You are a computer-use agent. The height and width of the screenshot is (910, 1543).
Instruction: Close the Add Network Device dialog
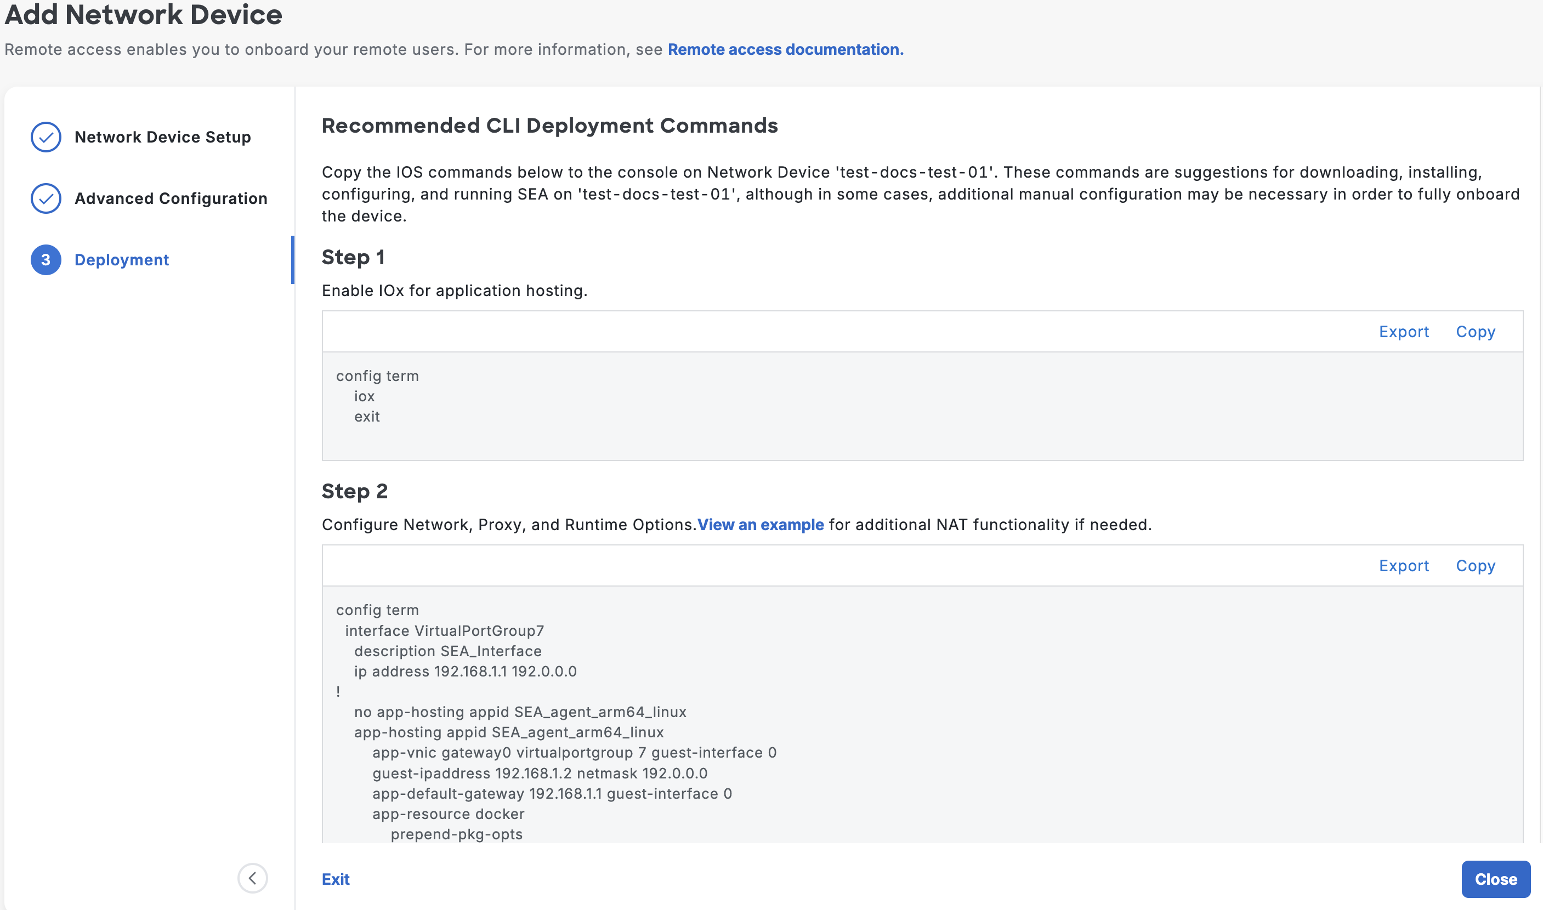point(1495,878)
